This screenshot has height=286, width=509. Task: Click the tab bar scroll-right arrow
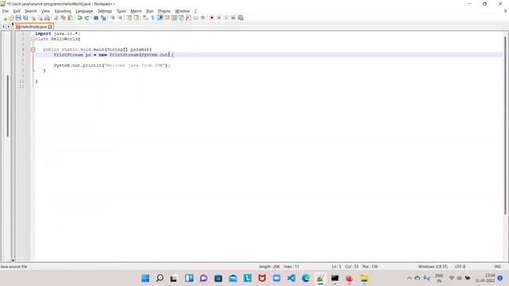pyautogui.click(x=9, y=27)
